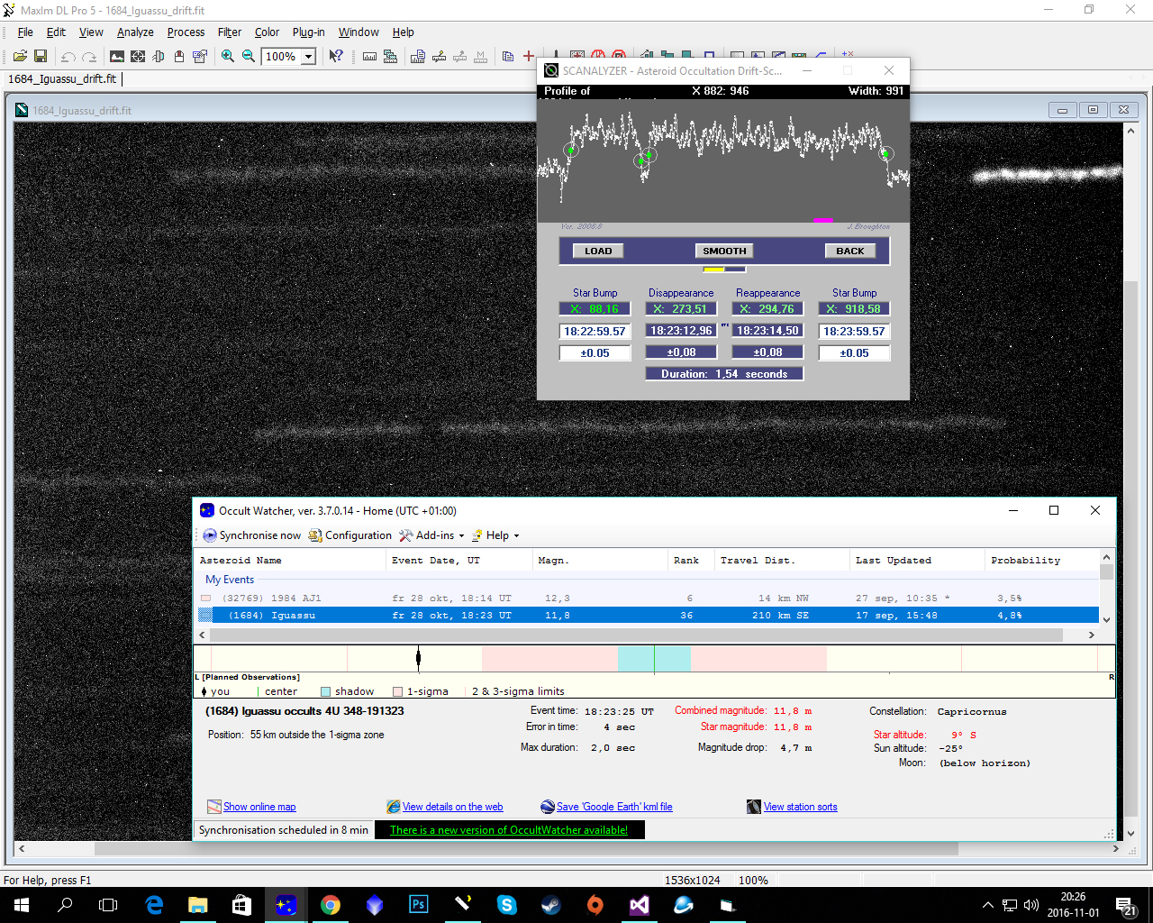Screen dimensions: 1153x923
Task: Click the taskbar clock showing 20:26
Action: tap(1073, 905)
